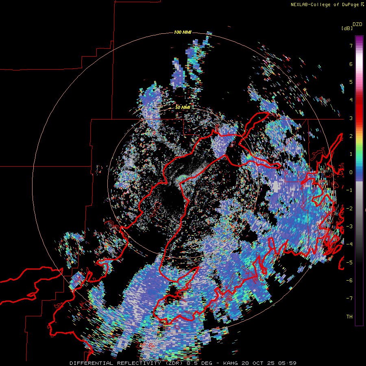Click the -5 tick label on the color scale
The height and width of the screenshot is (366, 366).
coord(349,262)
